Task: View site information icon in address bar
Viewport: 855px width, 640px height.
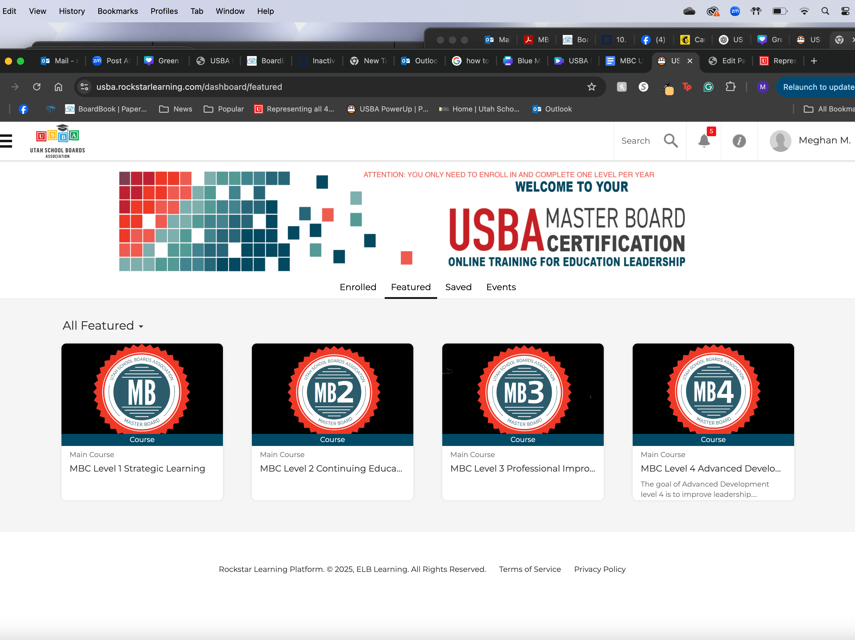Action: pyautogui.click(x=84, y=86)
